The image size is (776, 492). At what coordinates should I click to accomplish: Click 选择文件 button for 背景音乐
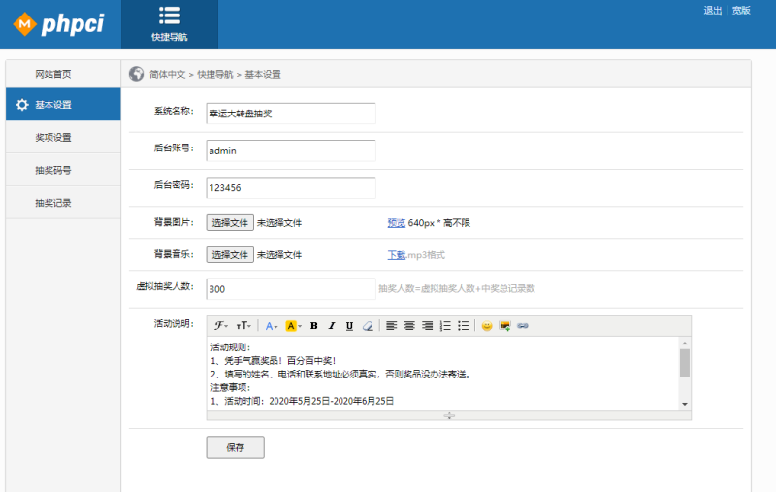coord(230,255)
